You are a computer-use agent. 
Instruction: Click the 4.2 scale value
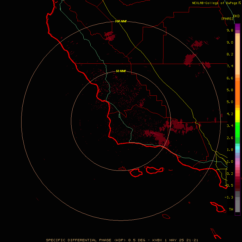tap(230, 114)
